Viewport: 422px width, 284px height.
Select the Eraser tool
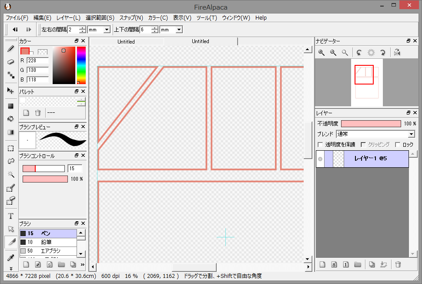pos(10,62)
